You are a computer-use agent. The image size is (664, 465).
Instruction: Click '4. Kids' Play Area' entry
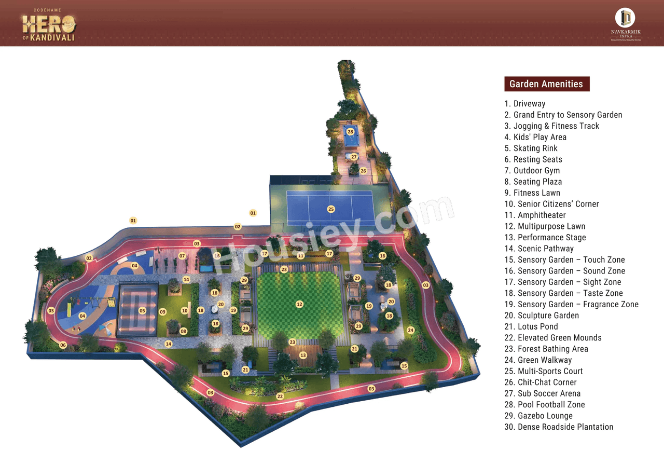535,137
